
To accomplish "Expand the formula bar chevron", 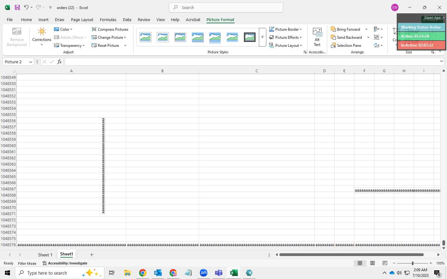I will tap(441, 61).
